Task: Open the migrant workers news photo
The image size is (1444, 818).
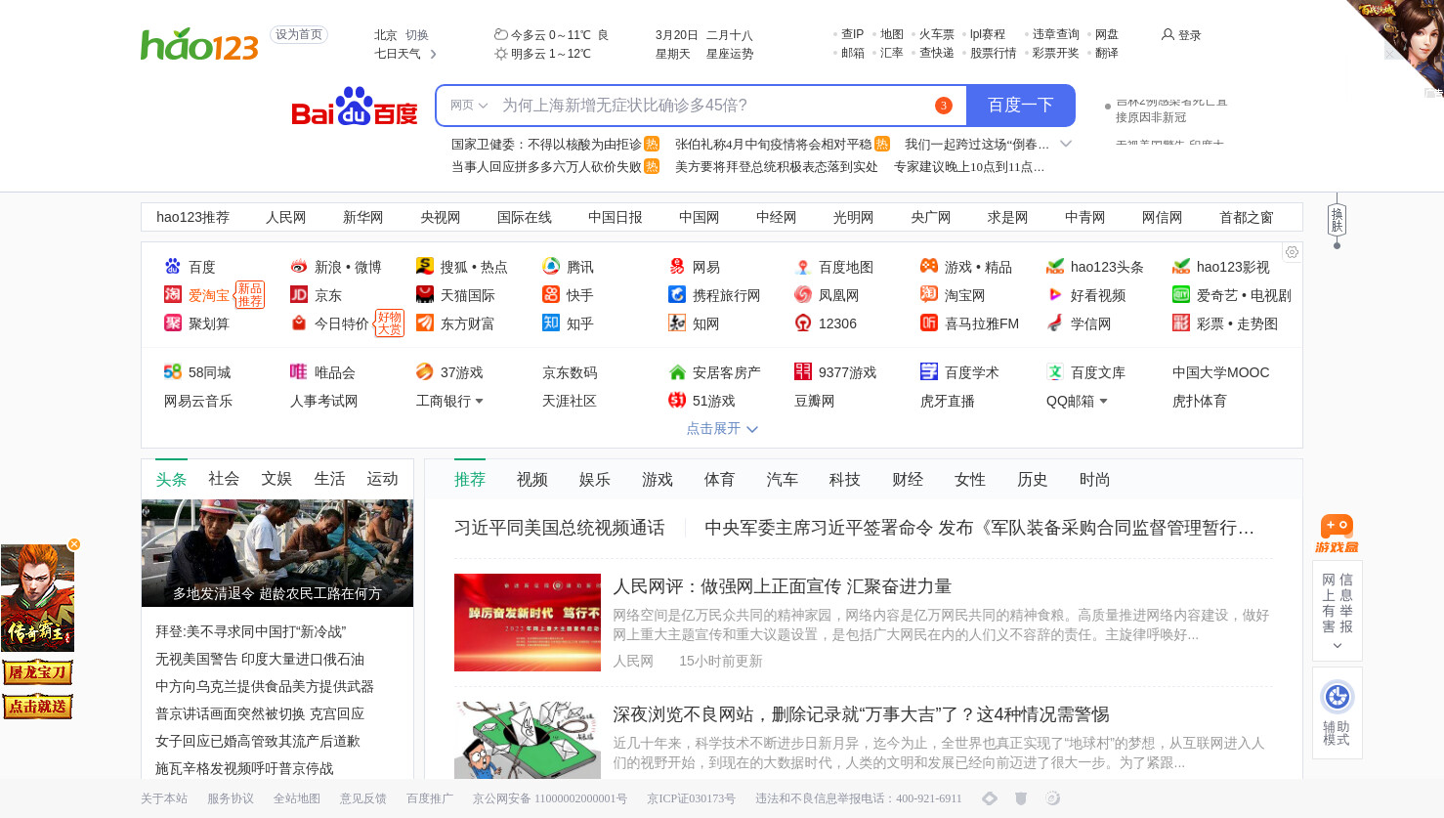Action: tap(277, 553)
